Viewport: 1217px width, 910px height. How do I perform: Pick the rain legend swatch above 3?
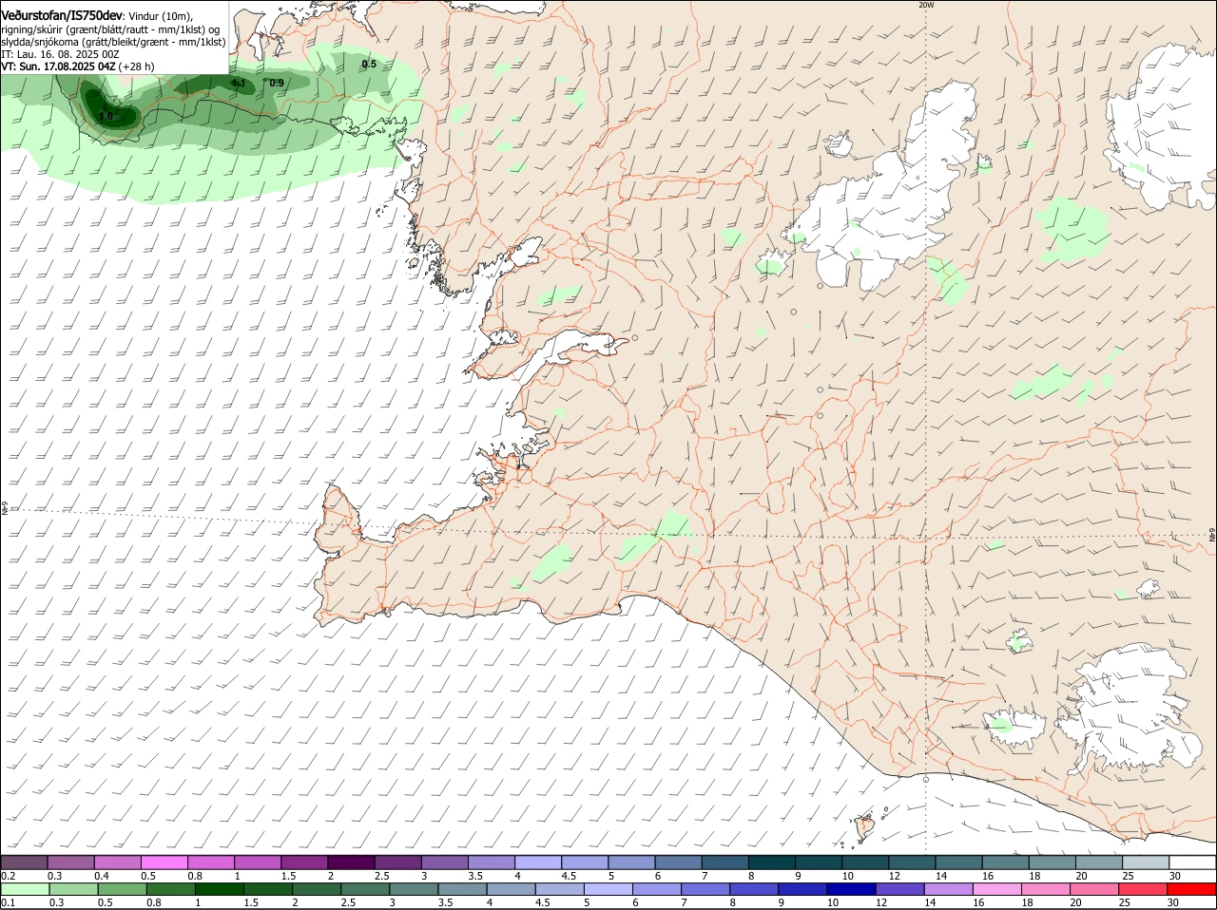(x=415, y=889)
